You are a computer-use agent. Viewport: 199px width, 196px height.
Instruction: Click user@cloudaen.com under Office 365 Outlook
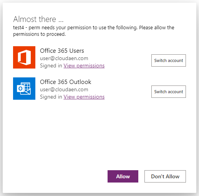[64, 90]
